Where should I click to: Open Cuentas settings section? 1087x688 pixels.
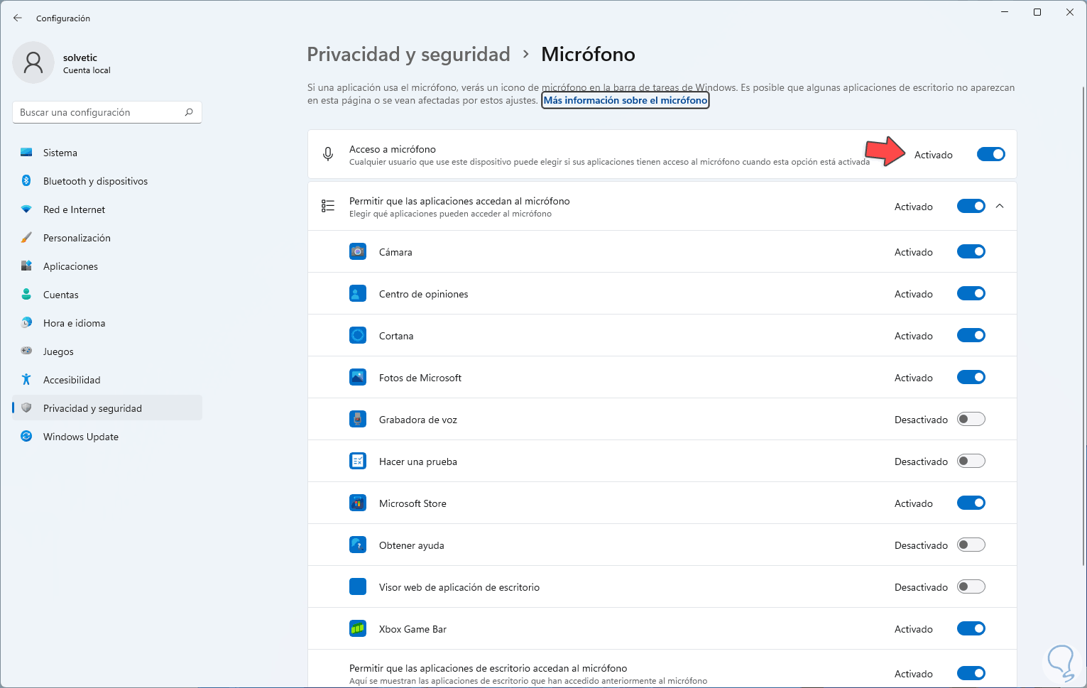pos(107,295)
